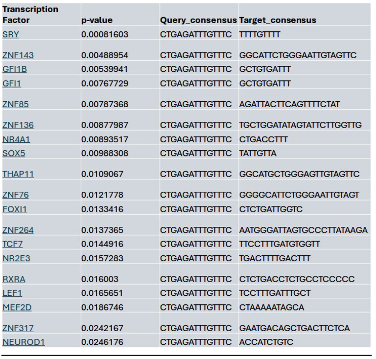
Task: Visit the THAP11 link
Action: [x=18, y=174]
